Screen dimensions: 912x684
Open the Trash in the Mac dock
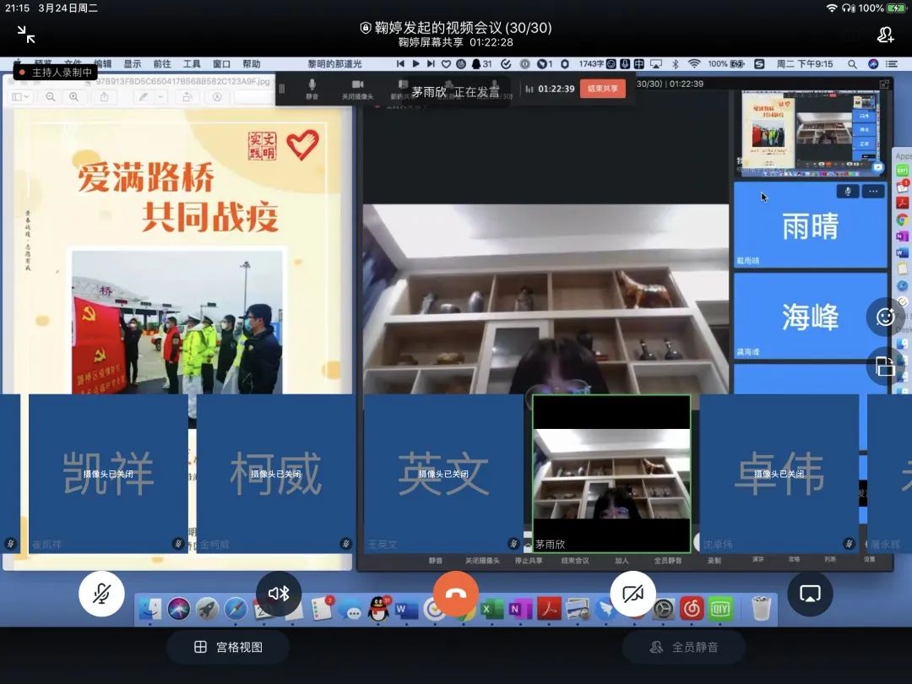pos(762,609)
